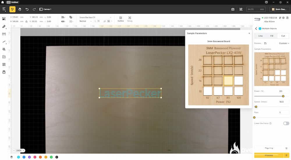Activate the hand pan tool
Screen dimensions: 291x160
pyautogui.click(x=20, y=9)
